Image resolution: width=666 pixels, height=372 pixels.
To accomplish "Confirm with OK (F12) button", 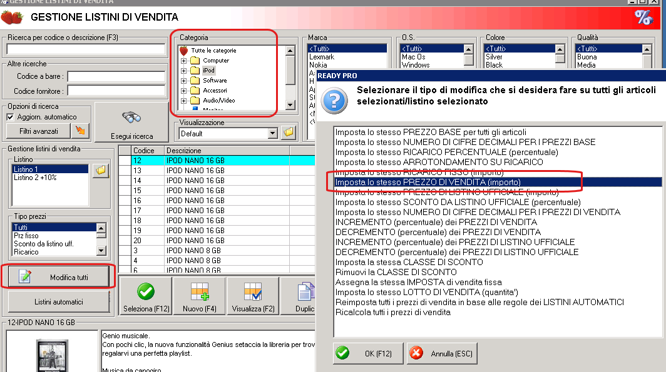I will (368, 353).
